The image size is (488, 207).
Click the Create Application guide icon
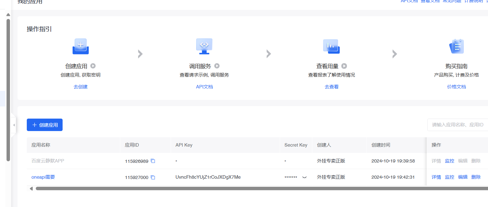[x=81, y=46]
